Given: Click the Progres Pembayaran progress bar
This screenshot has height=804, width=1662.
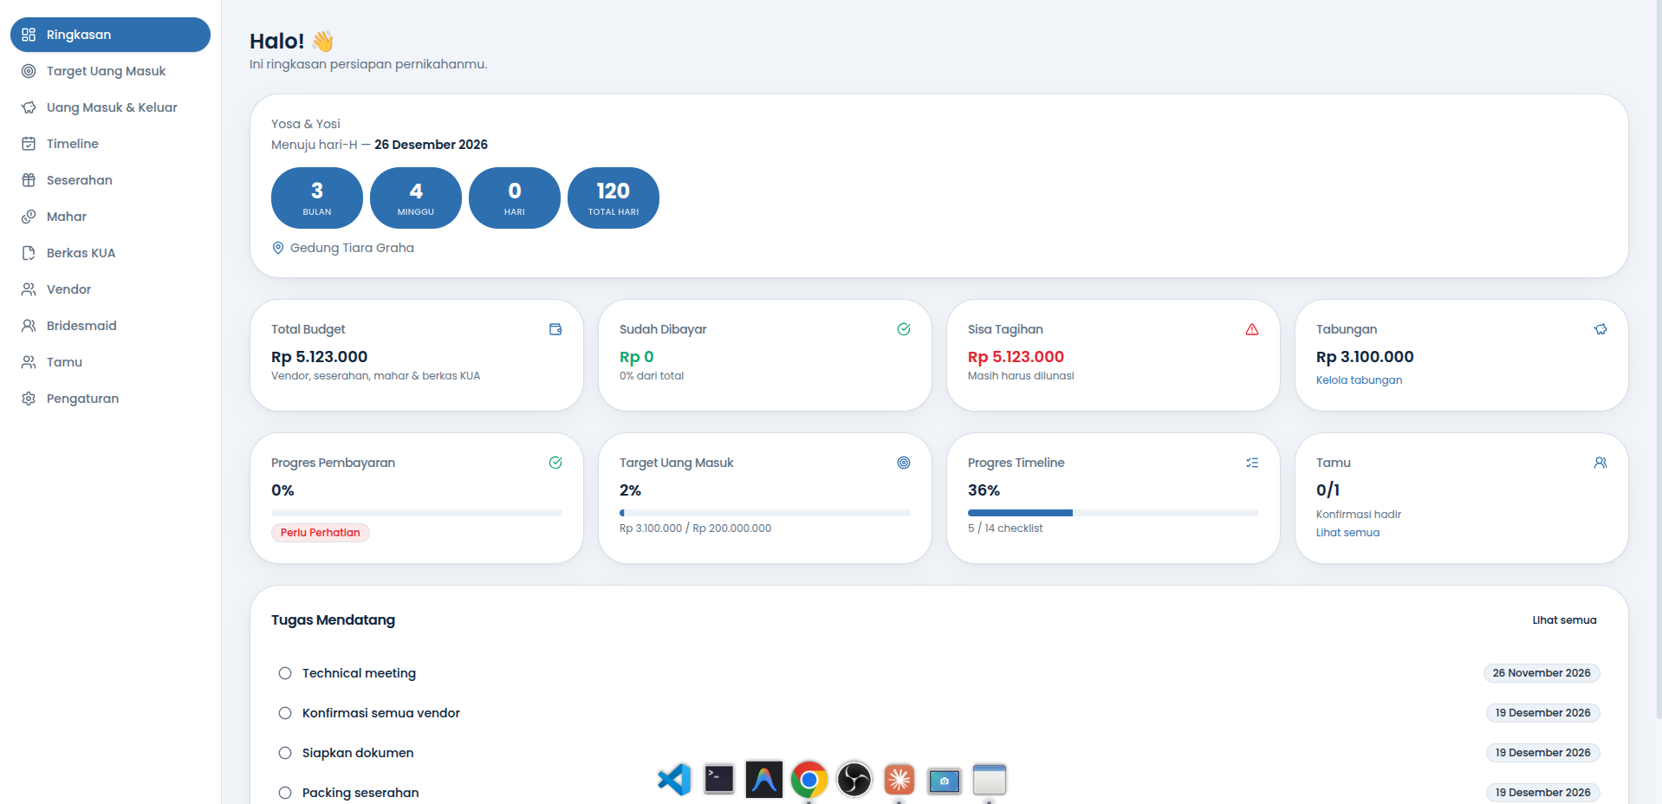Looking at the screenshot, I should point(417,513).
